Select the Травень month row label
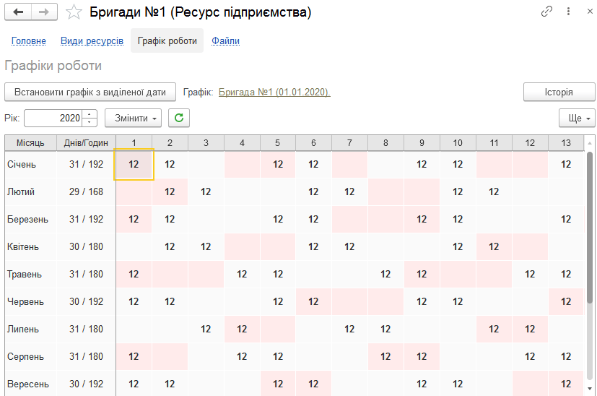 coord(25,274)
